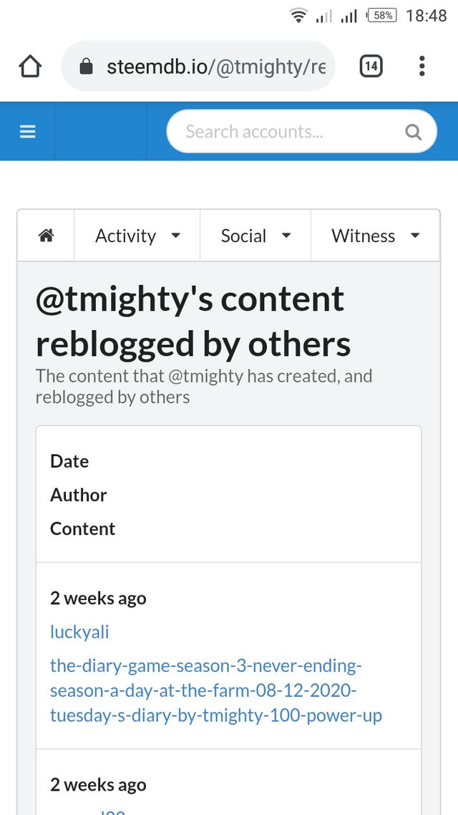Viewport: 458px width, 815px height.
Task: Expand the Social dropdown menu
Action: (255, 236)
